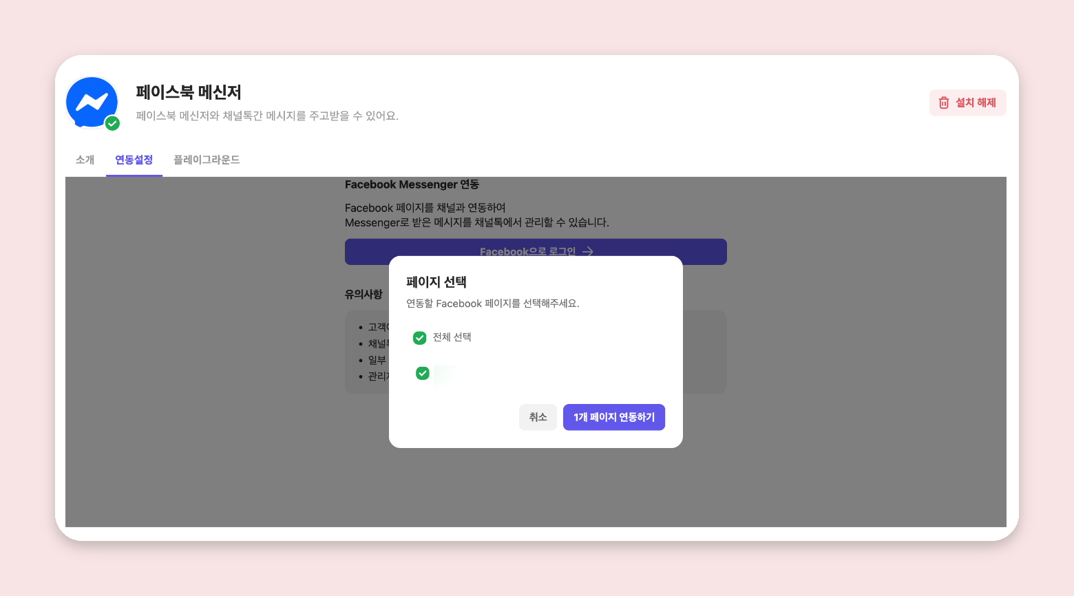
Task: Toggle the 전체 선택 checkbox
Action: 419,337
